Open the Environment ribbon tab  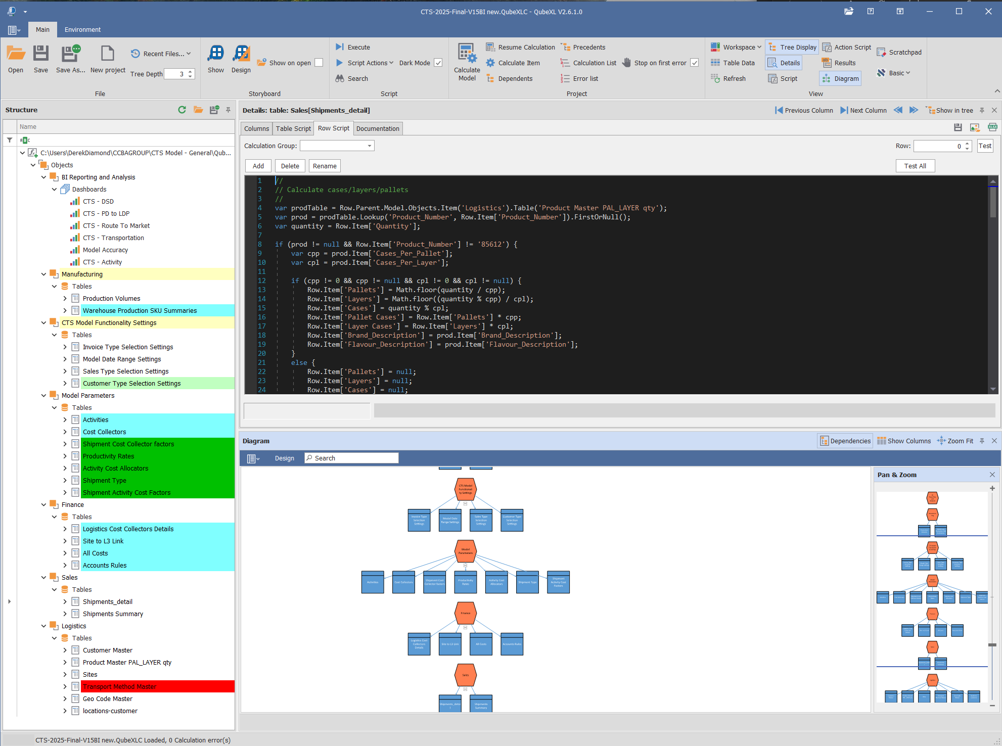click(x=82, y=29)
